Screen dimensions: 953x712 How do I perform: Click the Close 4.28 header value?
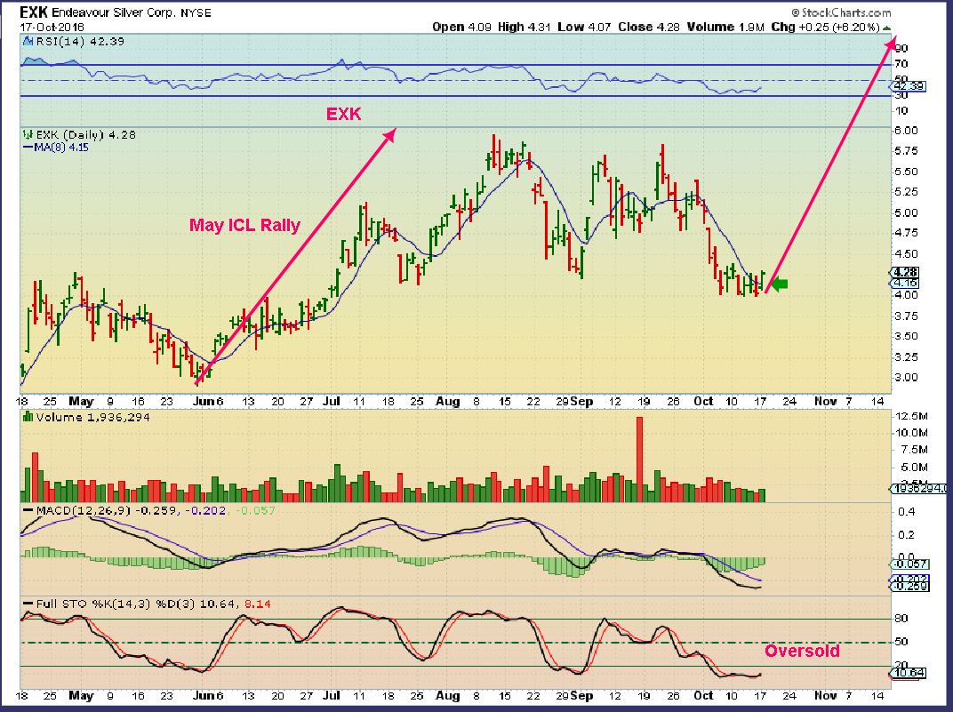[x=648, y=28]
